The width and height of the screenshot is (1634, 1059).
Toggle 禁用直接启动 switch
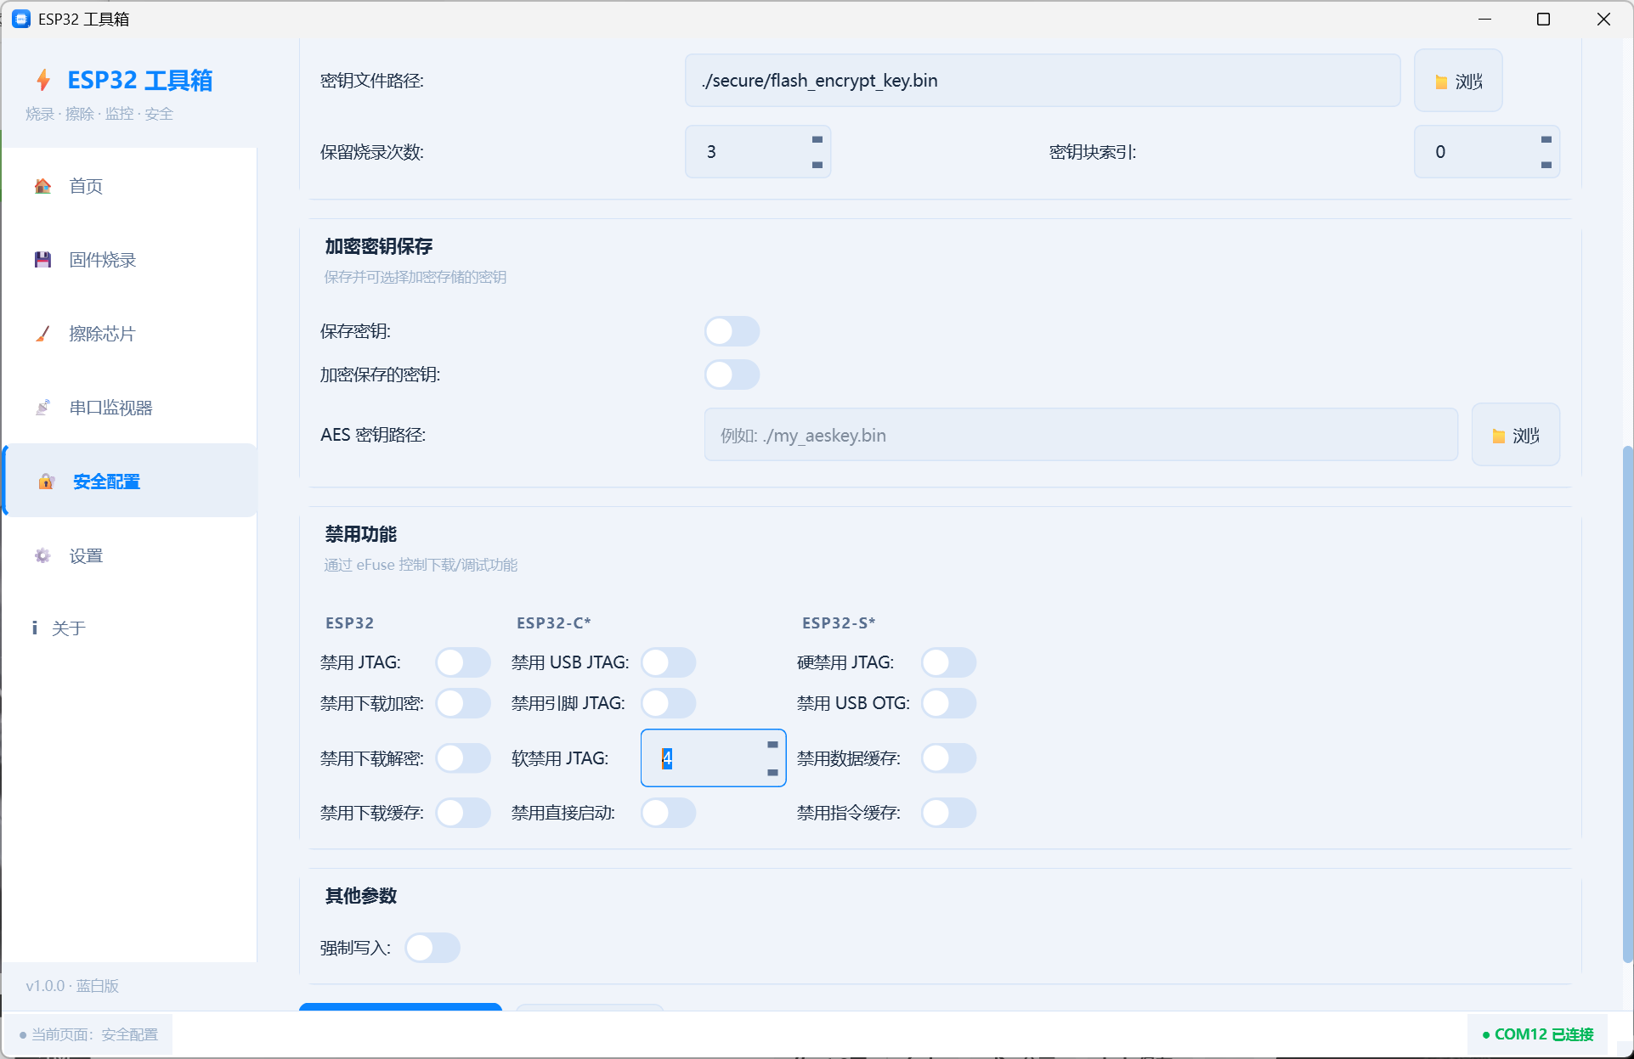click(668, 813)
